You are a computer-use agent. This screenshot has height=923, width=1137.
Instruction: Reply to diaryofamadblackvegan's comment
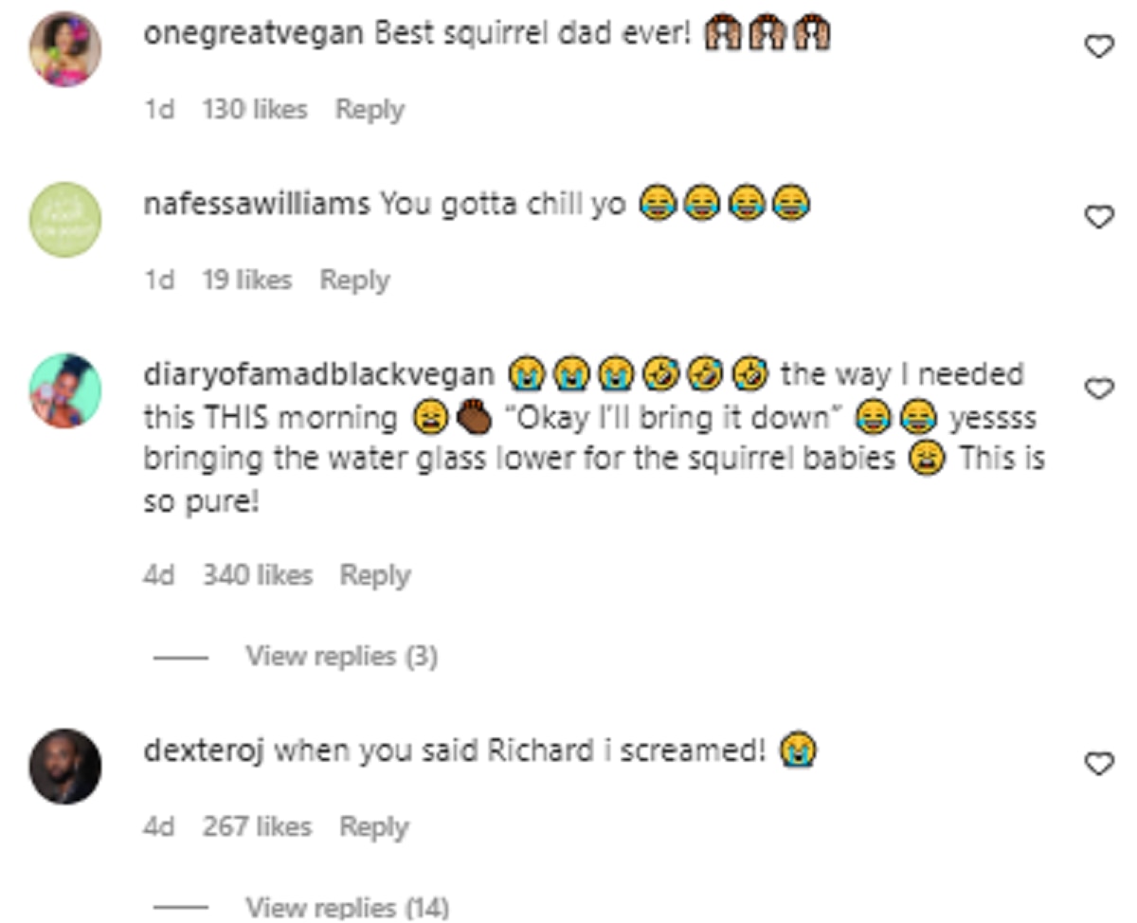374,575
